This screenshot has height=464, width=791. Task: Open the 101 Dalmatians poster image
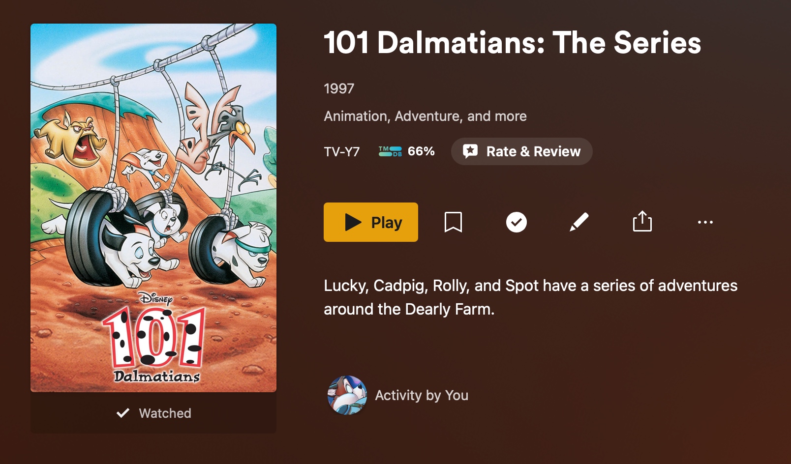(153, 207)
